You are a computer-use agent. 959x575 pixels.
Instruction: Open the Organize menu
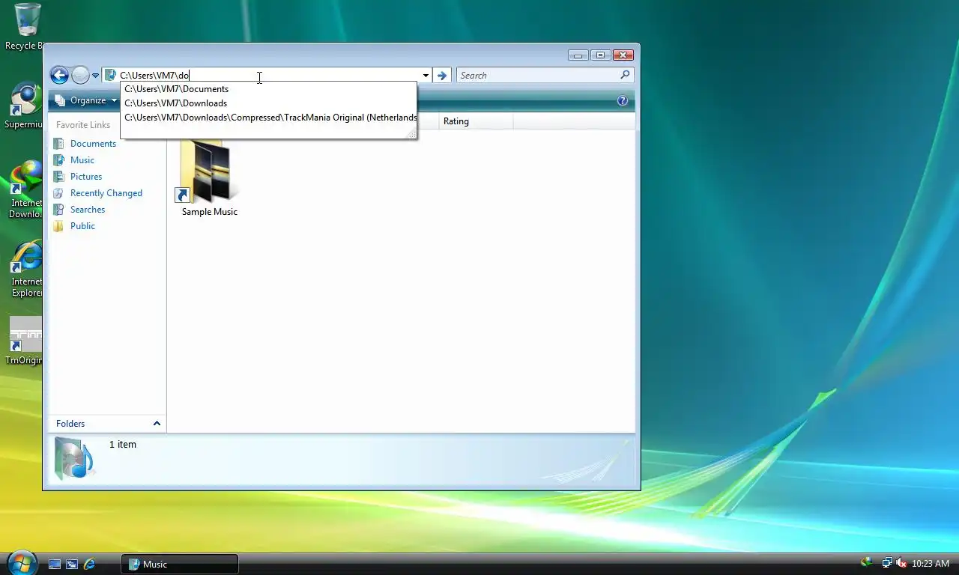pos(86,100)
